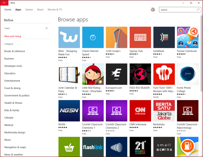
Task: Filter by Lifestyle category
Action: tap(9, 118)
